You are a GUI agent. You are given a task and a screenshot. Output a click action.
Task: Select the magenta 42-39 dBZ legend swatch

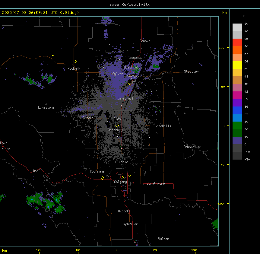237,95
